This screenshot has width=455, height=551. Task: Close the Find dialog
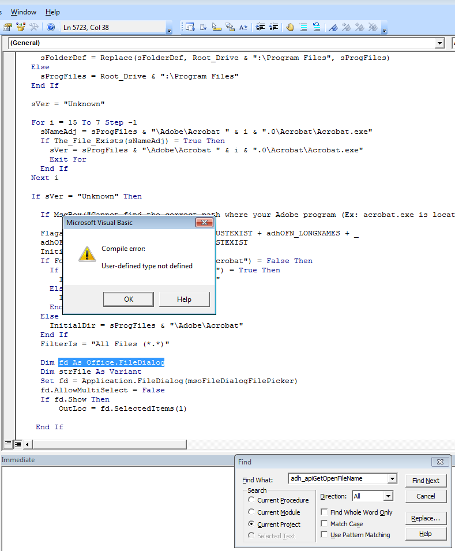click(x=440, y=462)
